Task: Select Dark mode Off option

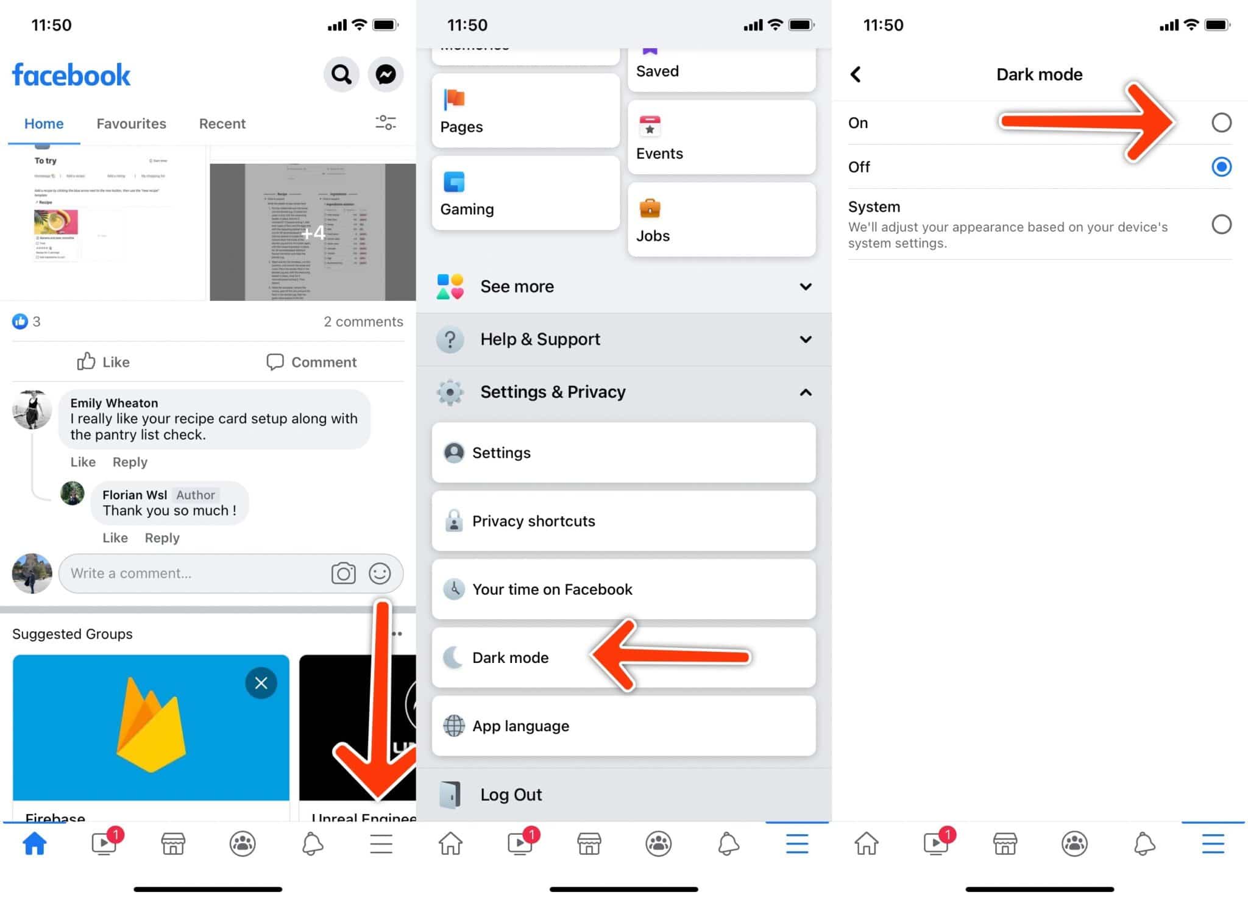Action: [x=1222, y=165]
